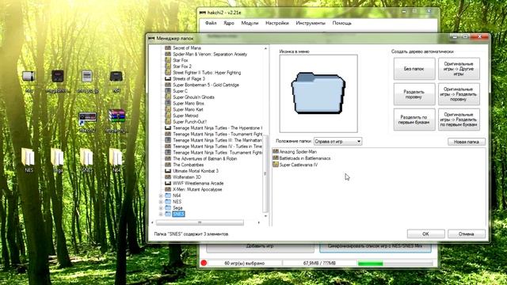Viewport: 507px width, 285px height.
Task: Expand the SNES folder in the tree
Action: click(161, 214)
